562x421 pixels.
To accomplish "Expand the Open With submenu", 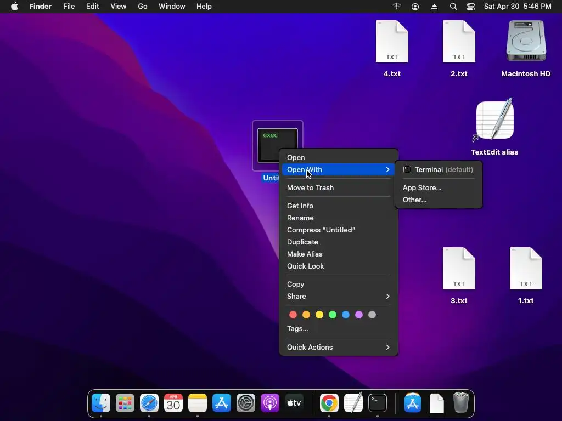I will 338,170.
